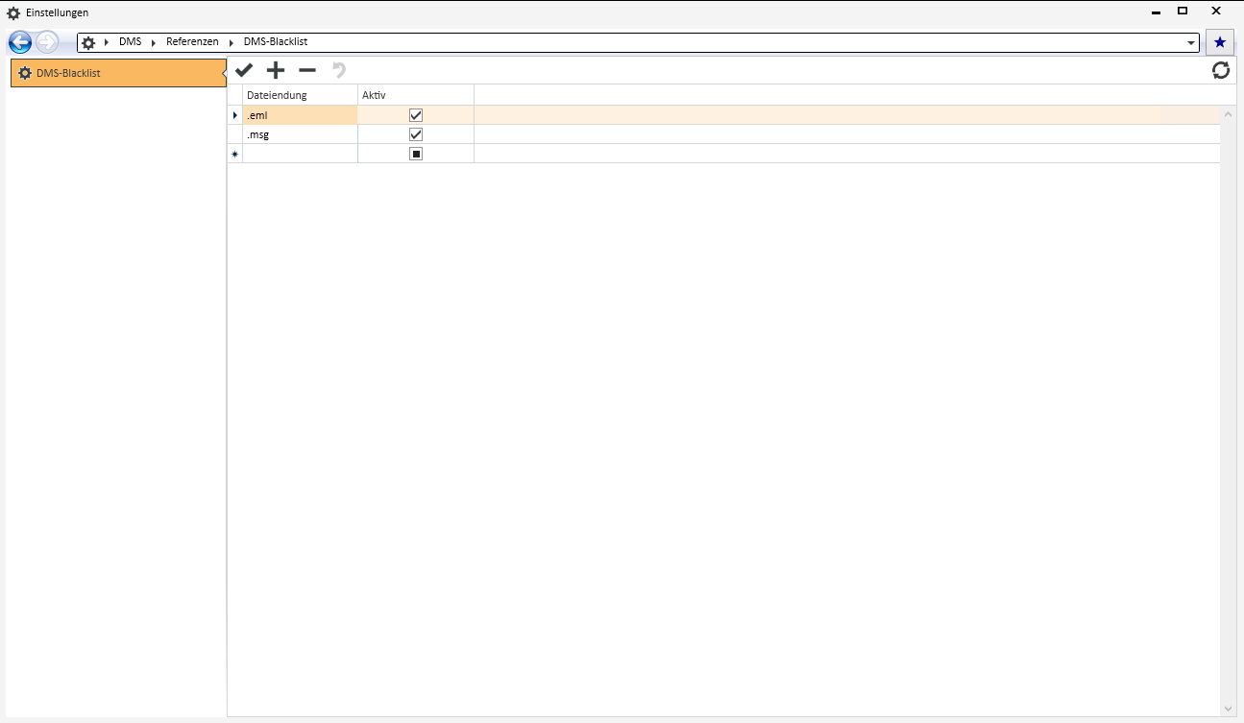Select DMS-Blacklist in the left sidebar
The image size is (1244, 723).
118,73
